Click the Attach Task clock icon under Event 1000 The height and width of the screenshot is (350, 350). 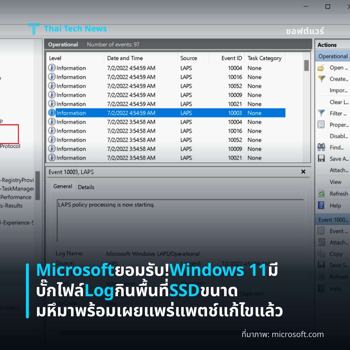coord(321,242)
